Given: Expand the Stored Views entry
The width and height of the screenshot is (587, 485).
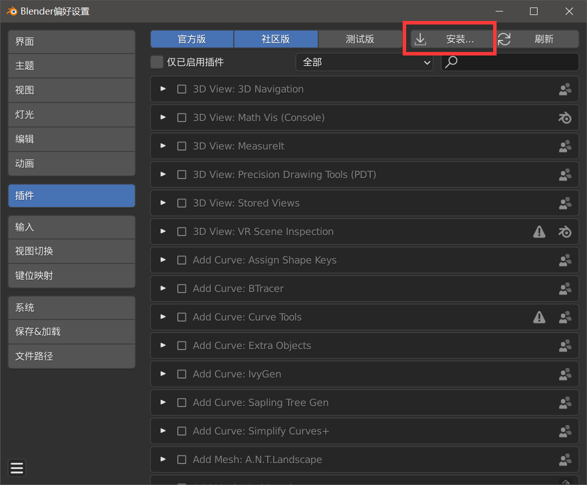Looking at the screenshot, I should pos(163,203).
